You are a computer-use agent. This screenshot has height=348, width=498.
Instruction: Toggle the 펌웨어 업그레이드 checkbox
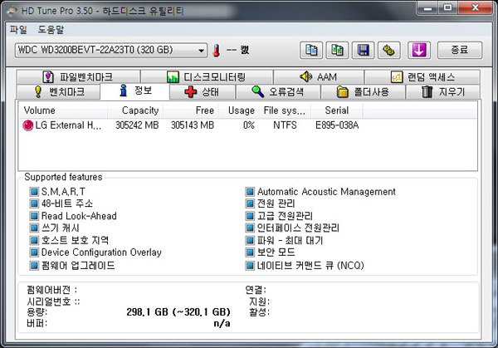(x=34, y=266)
